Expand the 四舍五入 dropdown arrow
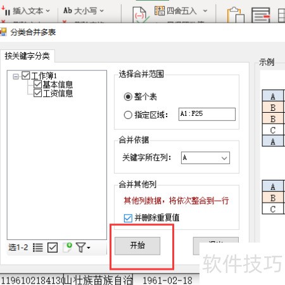Viewport: 285px width, 285px height. pos(205,11)
